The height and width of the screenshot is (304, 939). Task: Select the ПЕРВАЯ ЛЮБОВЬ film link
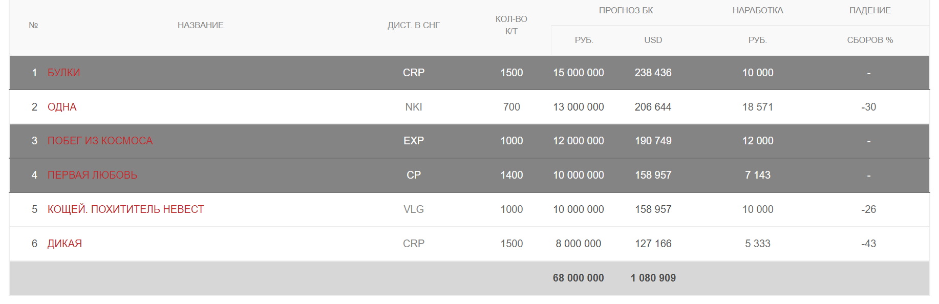(x=92, y=175)
